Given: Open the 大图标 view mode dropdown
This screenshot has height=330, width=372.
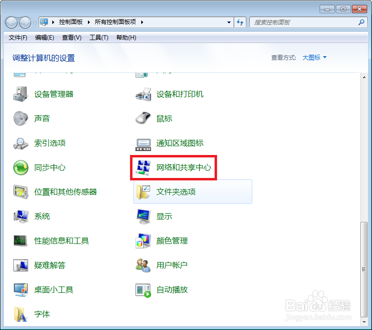Looking at the screenshot, I should [x=314, y=57].
